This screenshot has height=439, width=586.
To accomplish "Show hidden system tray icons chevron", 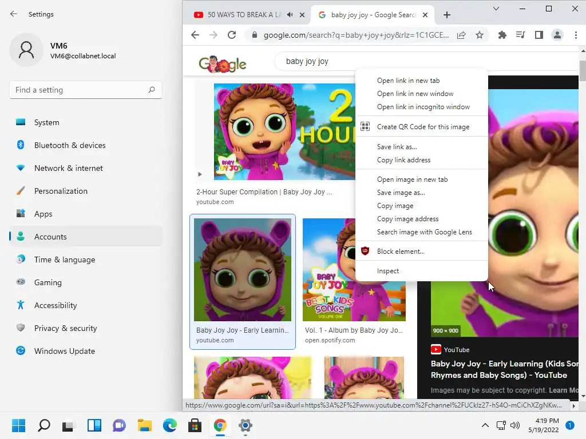I will point(485,425).
